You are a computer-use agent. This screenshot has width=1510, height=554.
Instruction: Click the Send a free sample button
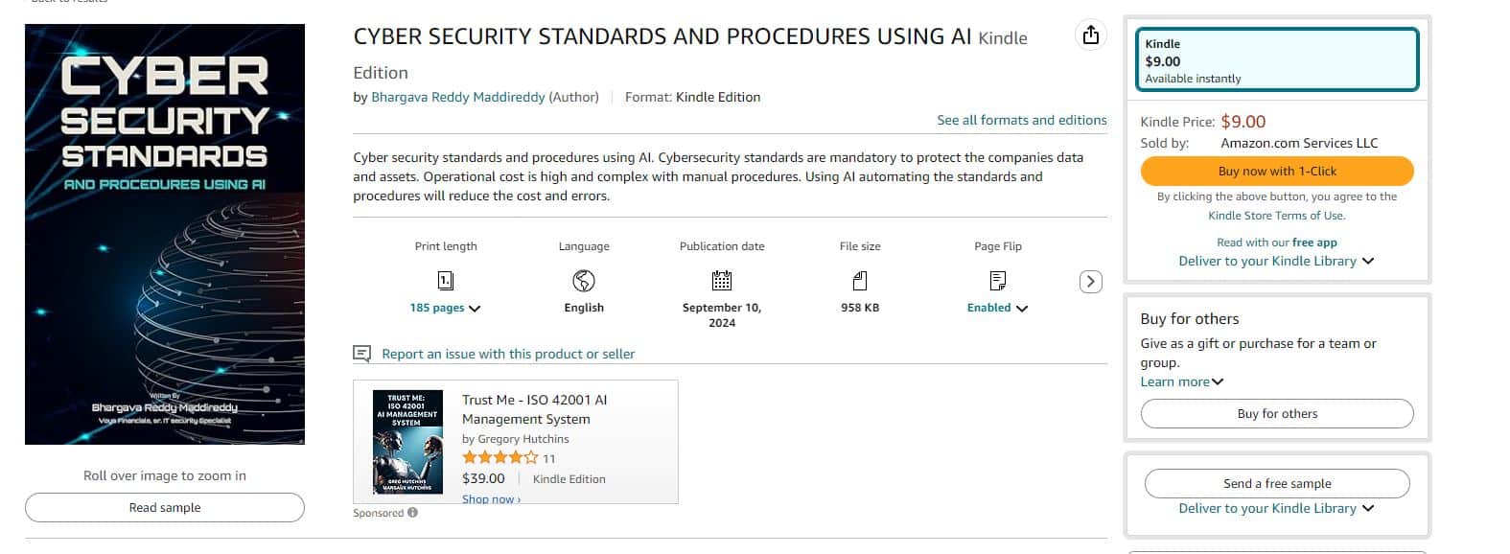pos(1277,484)
